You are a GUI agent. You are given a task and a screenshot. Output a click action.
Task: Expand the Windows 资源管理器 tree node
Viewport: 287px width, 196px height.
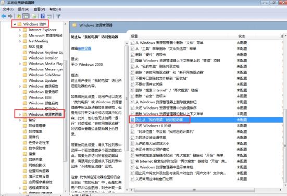[20, 115]
